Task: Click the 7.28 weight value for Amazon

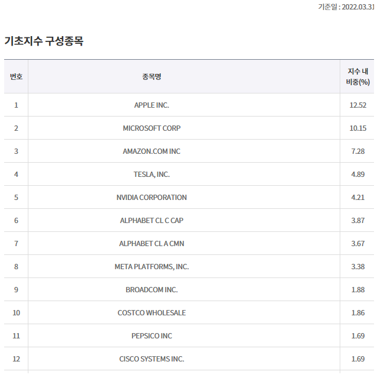Action: tap(358, 151)
